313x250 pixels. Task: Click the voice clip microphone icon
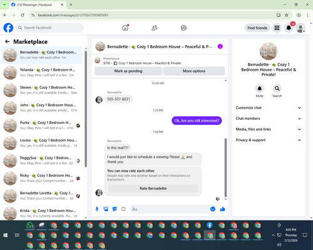pyautogui.click(x=97, y=209)
